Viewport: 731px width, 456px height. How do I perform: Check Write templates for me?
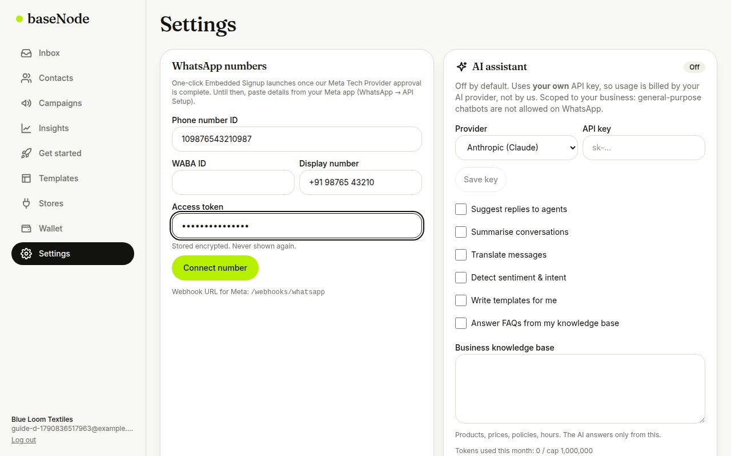click(x=461, y=300)
